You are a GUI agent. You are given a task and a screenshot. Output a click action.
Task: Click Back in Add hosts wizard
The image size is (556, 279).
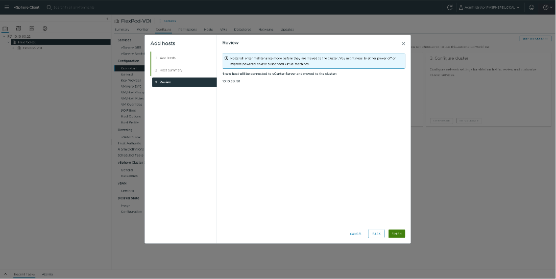coord(376,234)
